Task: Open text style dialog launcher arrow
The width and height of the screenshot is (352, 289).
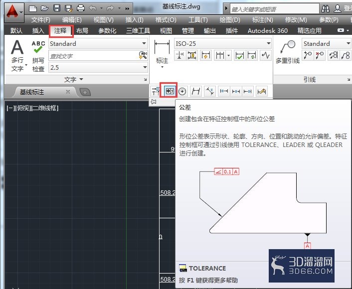Action: [x=145, y=79]
